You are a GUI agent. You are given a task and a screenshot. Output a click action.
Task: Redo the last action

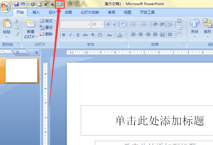coord(33,4)
